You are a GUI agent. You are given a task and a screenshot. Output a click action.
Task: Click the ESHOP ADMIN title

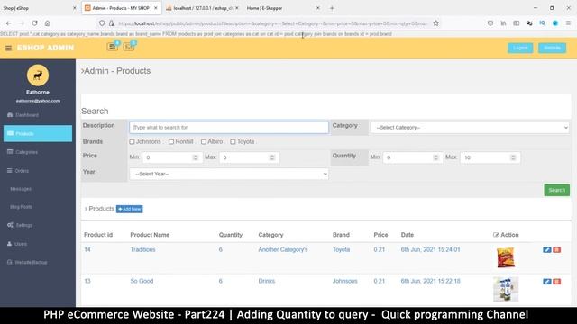point(45,48)
